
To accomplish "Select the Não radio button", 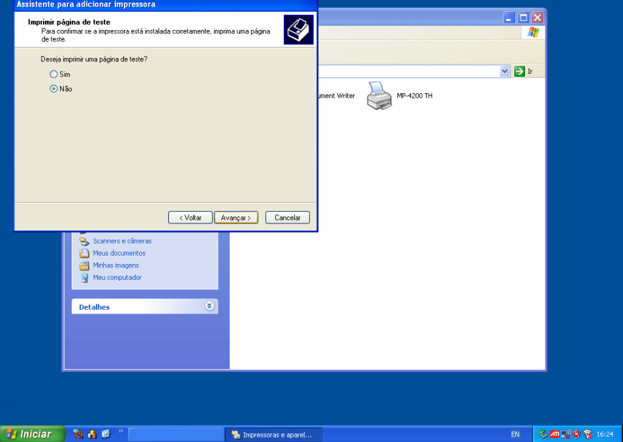I will coord(53,89).
